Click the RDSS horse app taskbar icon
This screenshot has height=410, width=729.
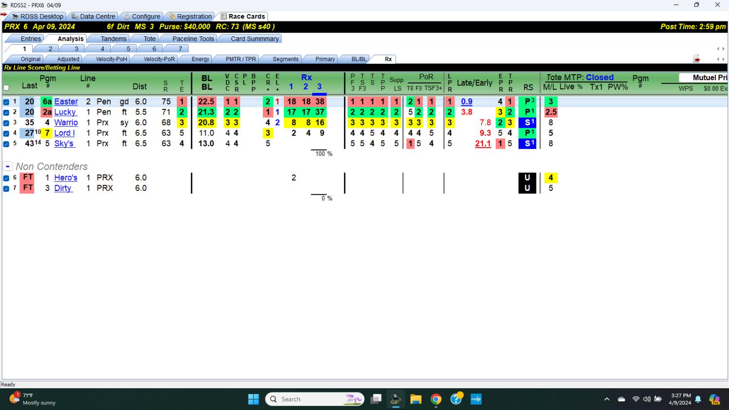396,399
